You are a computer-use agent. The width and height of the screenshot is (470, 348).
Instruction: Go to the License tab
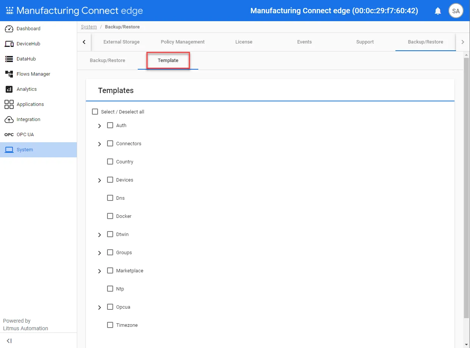[x=244, y=42]
